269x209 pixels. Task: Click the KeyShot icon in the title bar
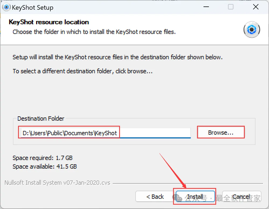[6, 7]
